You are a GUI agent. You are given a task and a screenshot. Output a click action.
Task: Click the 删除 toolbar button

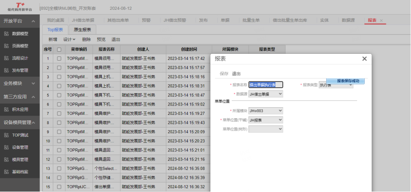86,39
